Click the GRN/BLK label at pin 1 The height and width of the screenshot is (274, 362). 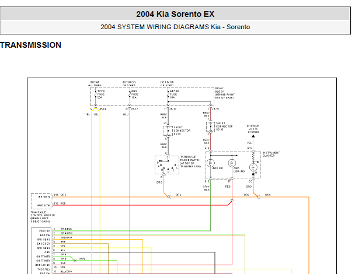coord(66,229)
